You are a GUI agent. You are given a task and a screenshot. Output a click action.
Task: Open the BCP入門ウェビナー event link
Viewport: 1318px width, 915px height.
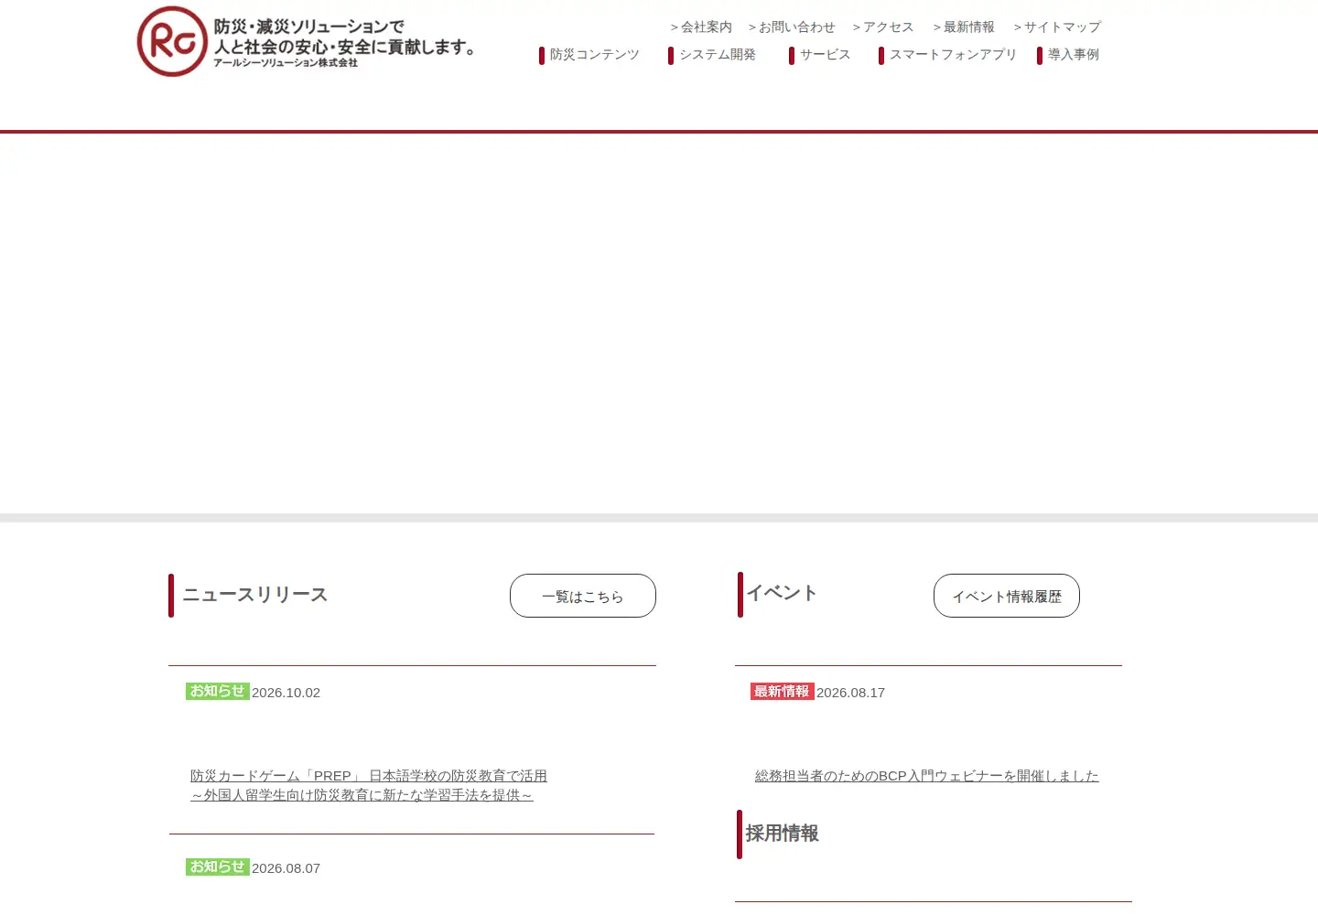pos(927,776)
